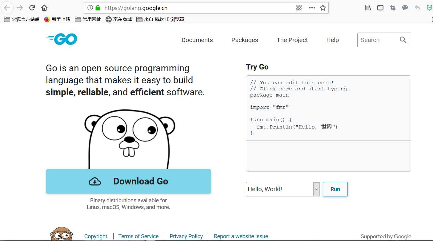Open the Privacy Policy link

(x=186, y=236)
